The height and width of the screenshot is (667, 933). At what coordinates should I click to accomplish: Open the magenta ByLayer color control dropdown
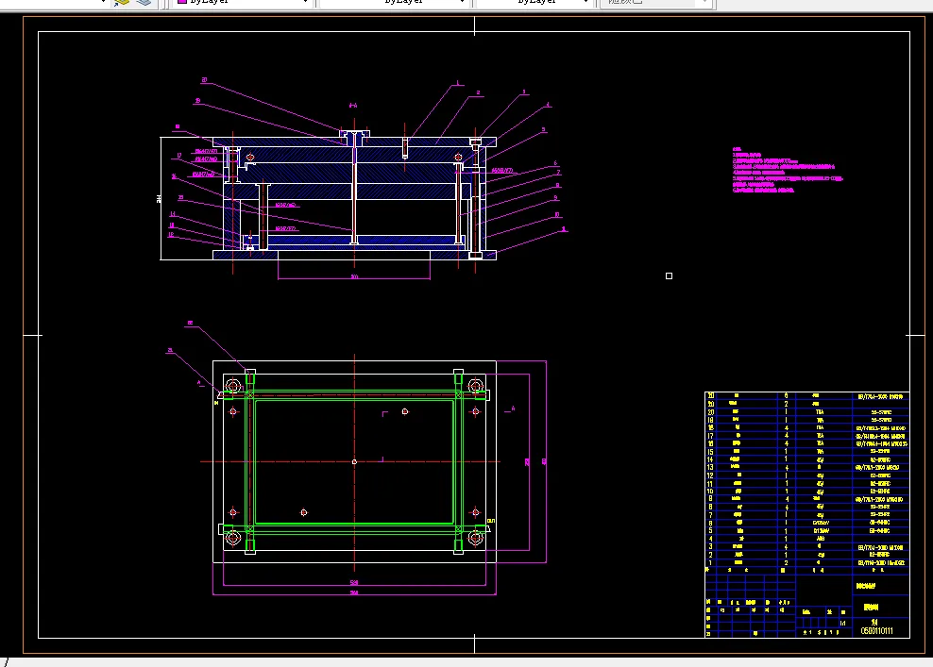[242, 3]
